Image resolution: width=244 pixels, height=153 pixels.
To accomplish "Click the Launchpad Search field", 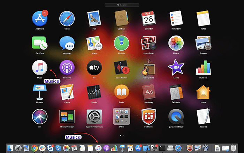I will [x=122, y=5].
